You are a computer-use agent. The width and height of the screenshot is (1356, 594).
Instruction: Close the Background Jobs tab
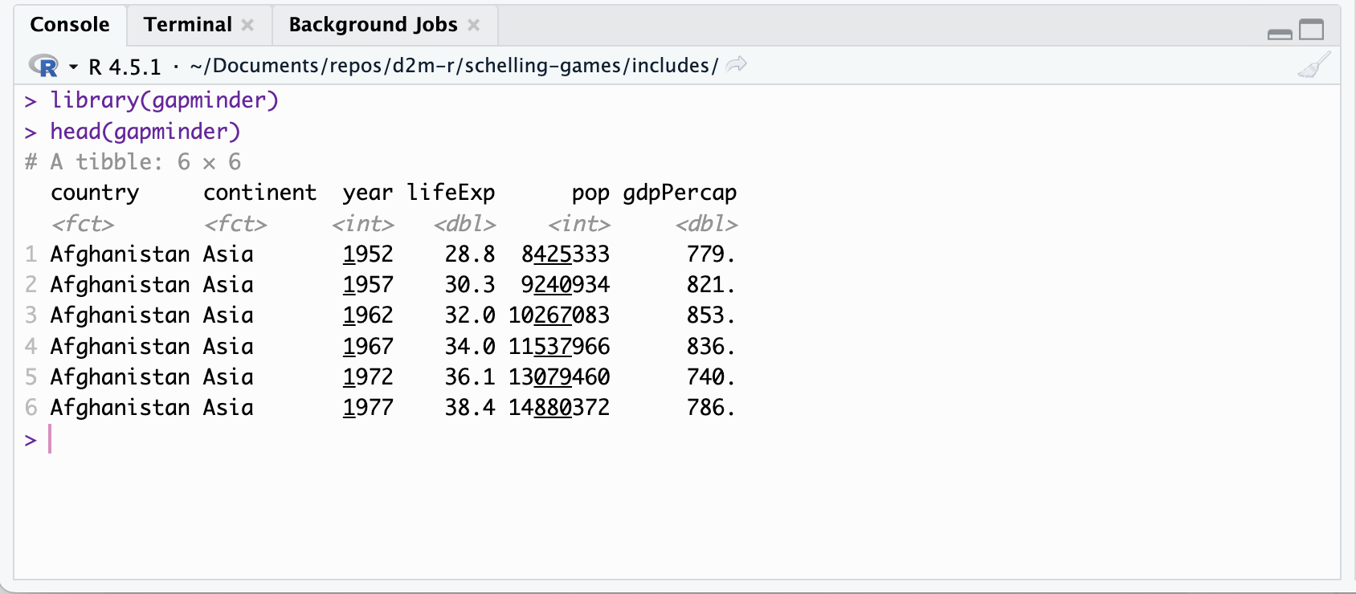tap(474, 25)
